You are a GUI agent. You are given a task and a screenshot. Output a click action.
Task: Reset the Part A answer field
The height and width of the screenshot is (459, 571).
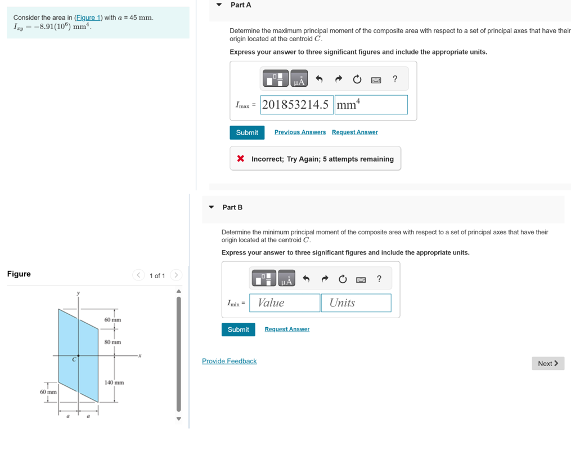357,78
